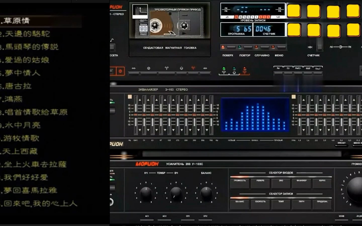362x226 pixels.
Task: Select playlist track 水中月亮
Action: coord(22,125)
